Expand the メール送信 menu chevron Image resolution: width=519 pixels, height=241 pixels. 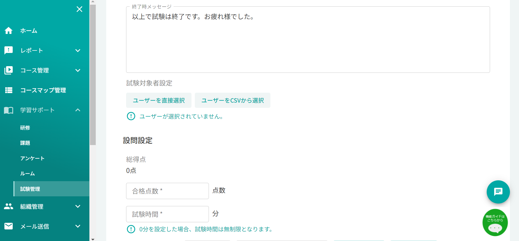(x=78, y=226)
